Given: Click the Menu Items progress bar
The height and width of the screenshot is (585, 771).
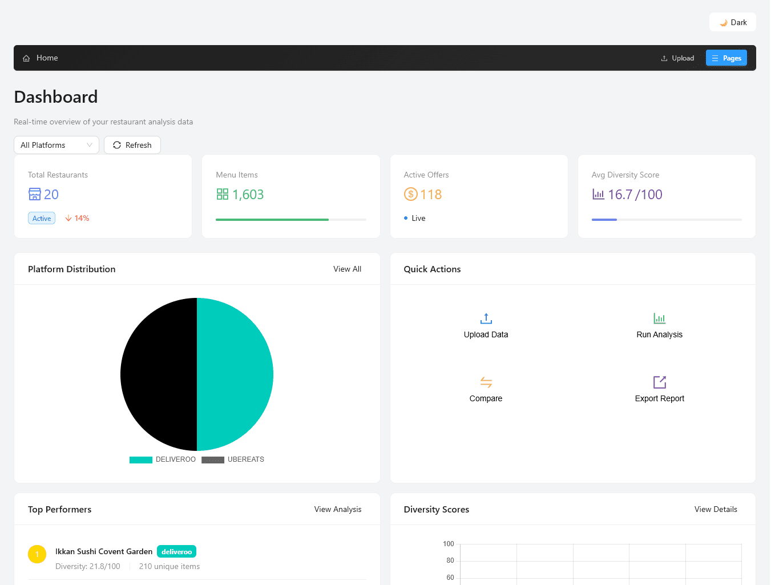Looking at the screenshot, I should [290, 219].
